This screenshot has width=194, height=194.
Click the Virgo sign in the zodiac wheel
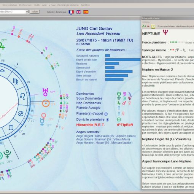[x=16, y=81]
